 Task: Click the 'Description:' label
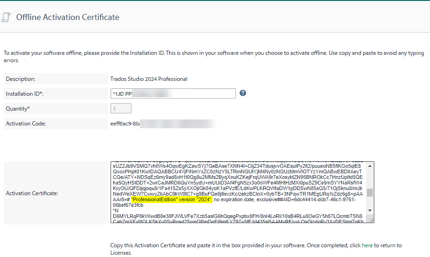point(20,79)
